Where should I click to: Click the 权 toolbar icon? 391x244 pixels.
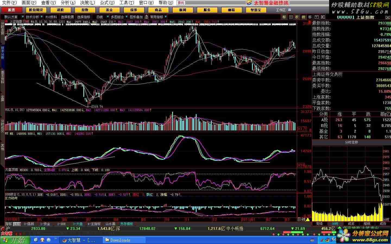297,17
